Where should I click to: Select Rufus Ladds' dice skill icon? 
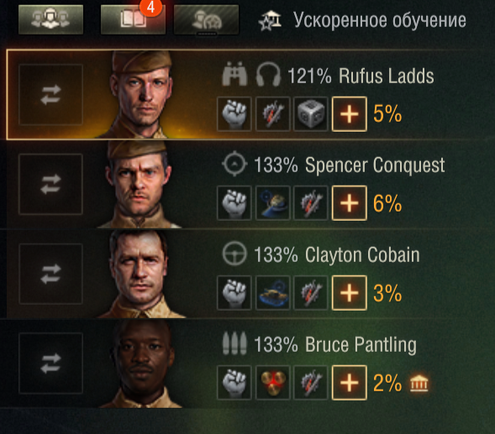point(311,114)
